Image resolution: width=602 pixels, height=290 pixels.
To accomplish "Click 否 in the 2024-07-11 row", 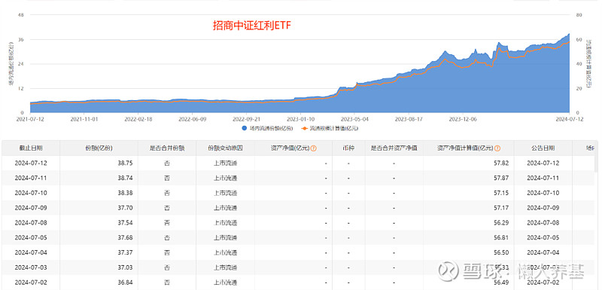I will [167, 179].
